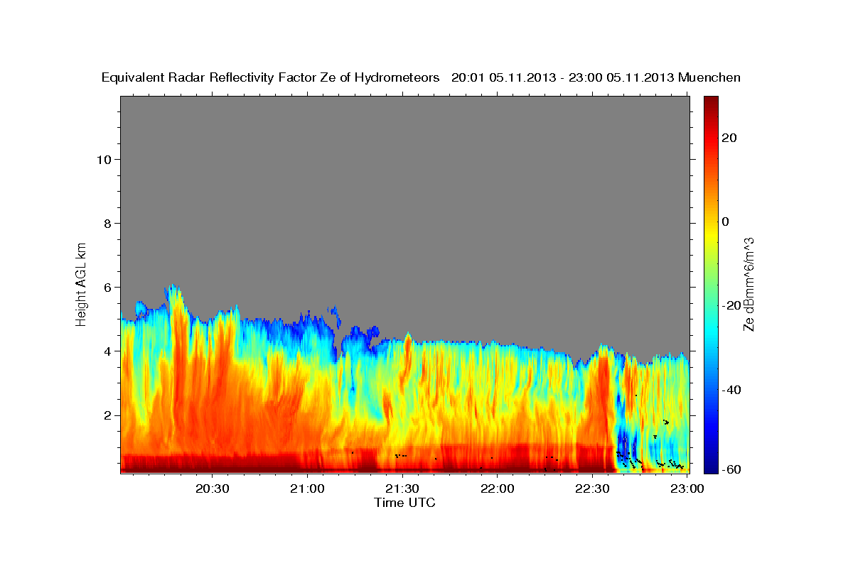Click the 22:30 time tick label
This screenshot has width=853, height=568.
click(x=592, y=488)
